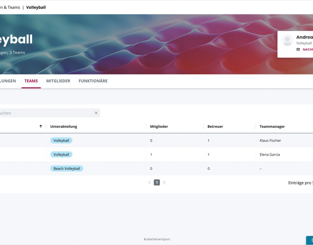Screen dimensions: 313x245
Task: Go to previous page using left chevron
Action: point(150,183)
